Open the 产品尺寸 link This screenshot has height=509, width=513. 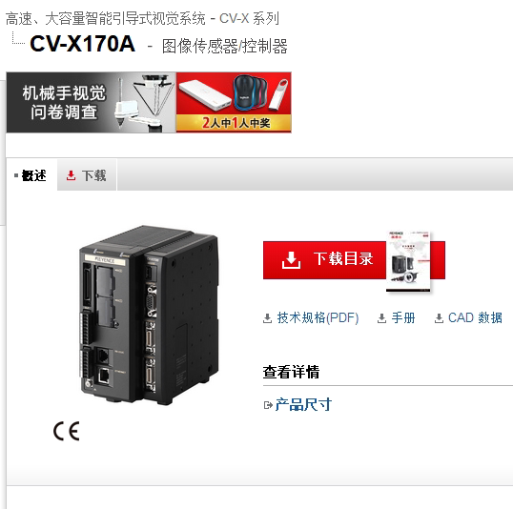303,405
